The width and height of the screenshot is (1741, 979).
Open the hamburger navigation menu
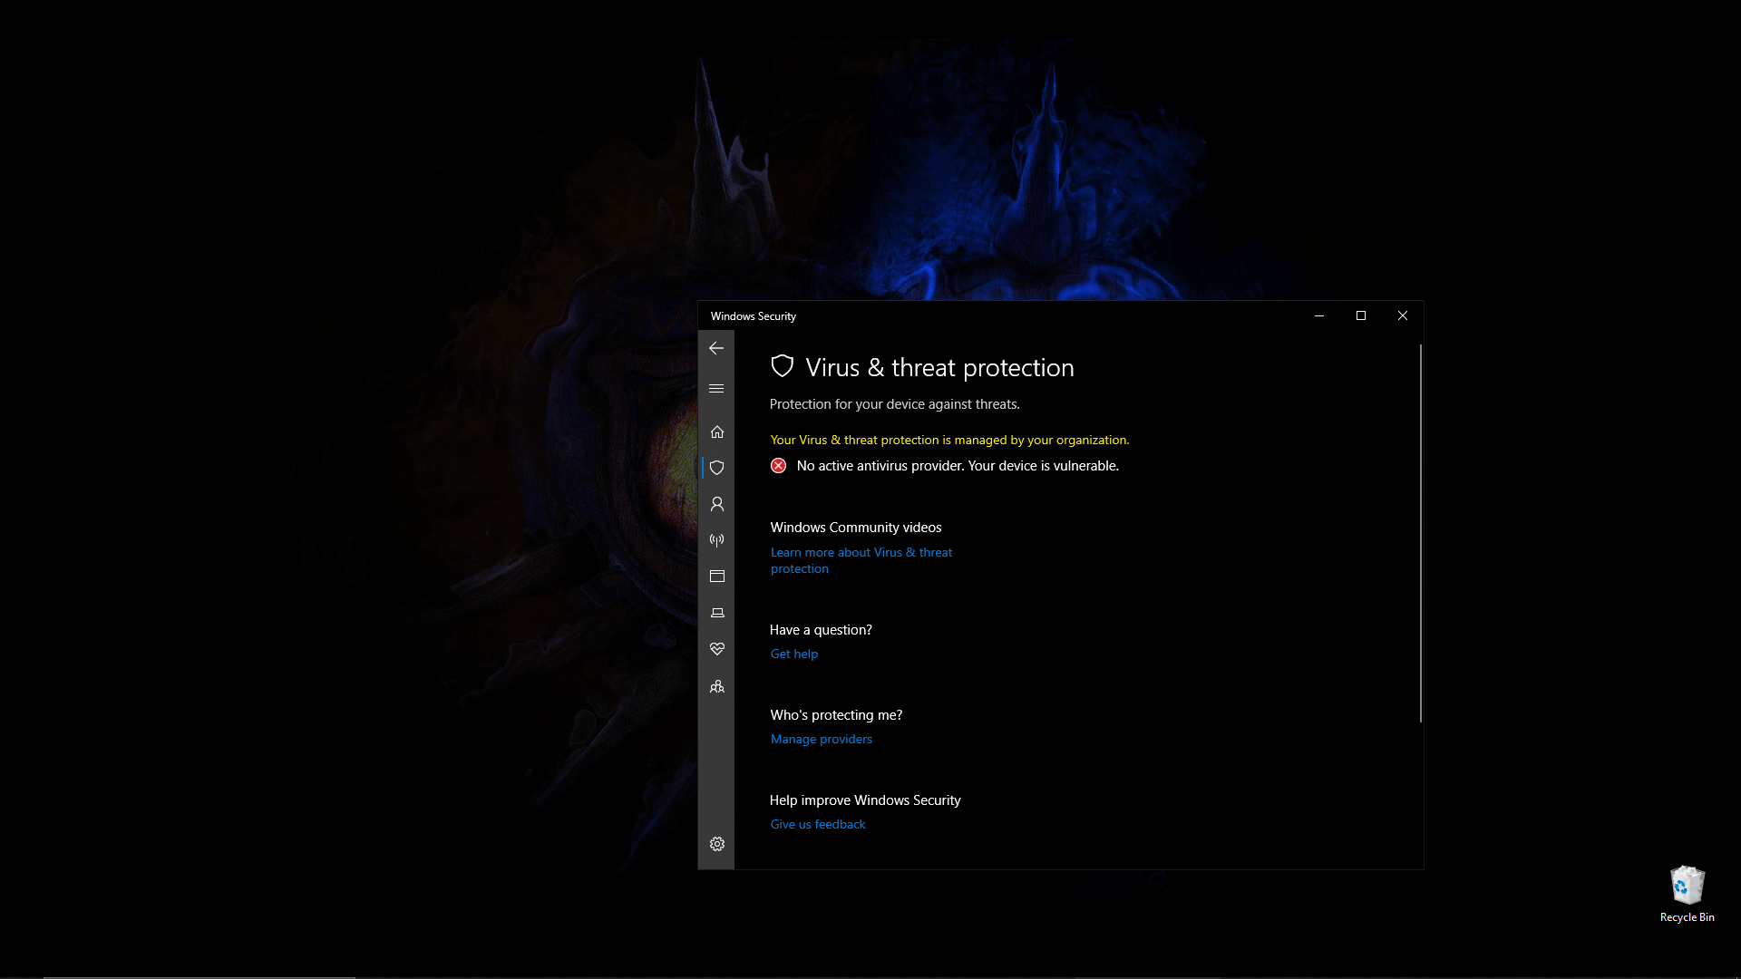tap(716, 388)
